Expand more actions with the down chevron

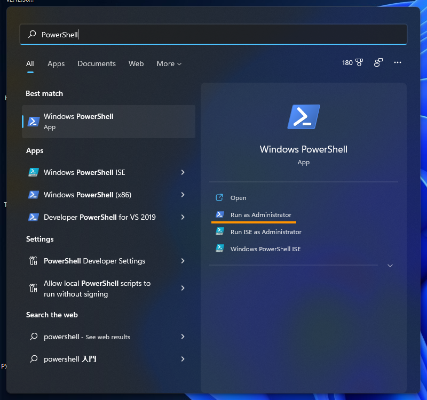pos(390,266)
